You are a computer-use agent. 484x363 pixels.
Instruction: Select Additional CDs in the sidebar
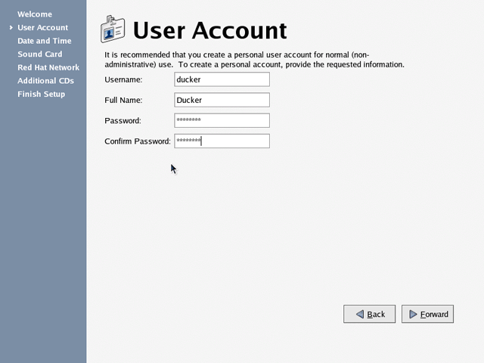pos(45,81)
